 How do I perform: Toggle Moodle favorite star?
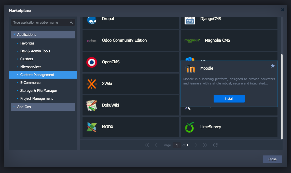pos(273,66)
